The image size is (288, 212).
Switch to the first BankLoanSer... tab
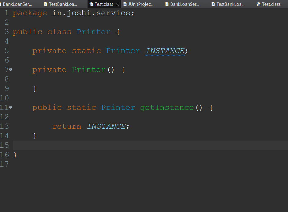click(17, 4)
